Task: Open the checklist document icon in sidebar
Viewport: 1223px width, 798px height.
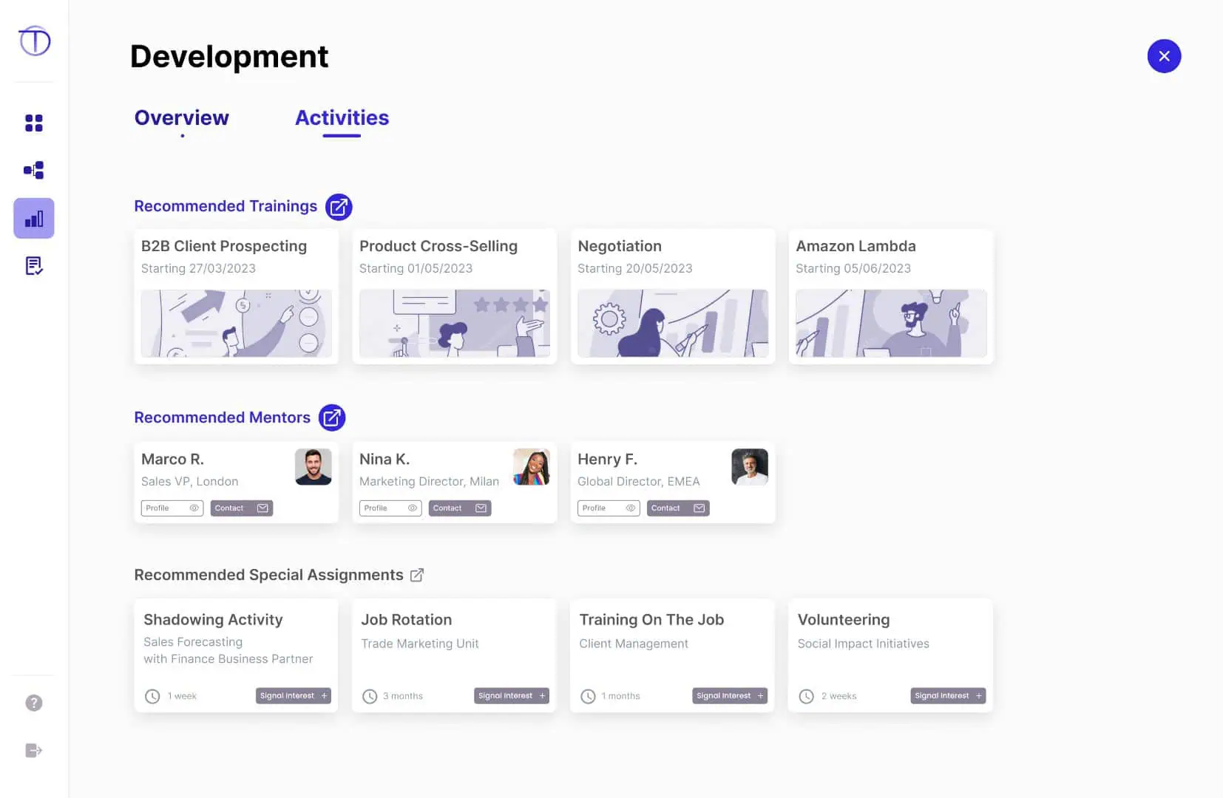Action: tap(34, 266)
